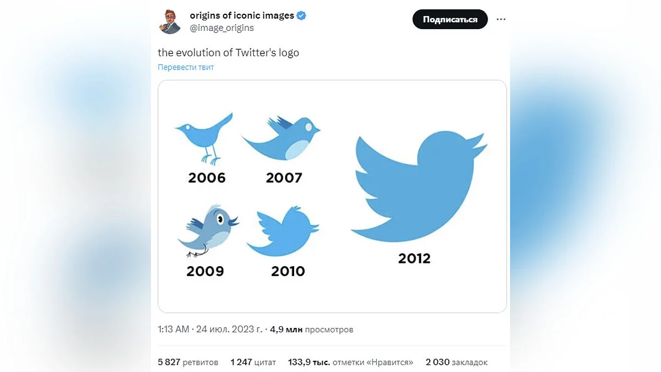Open the three-dot more options menu
Screen dimensions: 661x372
point(501,19)
